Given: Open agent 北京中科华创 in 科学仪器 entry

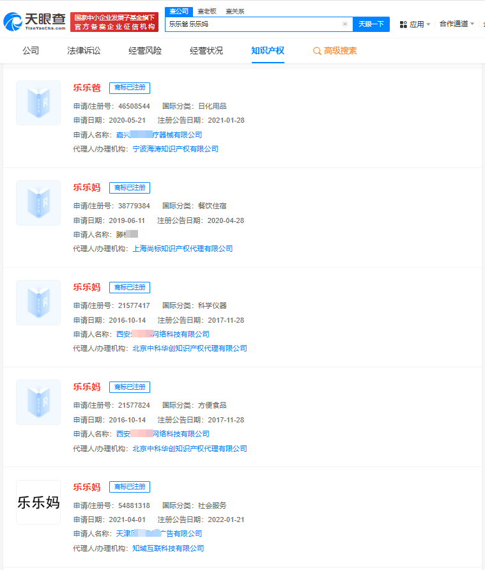Looking at the screenshot, I should (190, 348).
